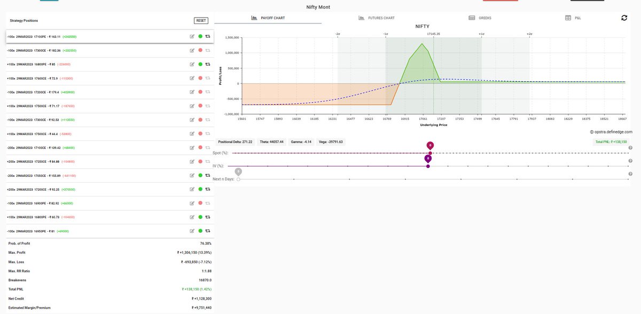Click the IV (%) slider handle
Screen dimensions: 641x314
428,166
